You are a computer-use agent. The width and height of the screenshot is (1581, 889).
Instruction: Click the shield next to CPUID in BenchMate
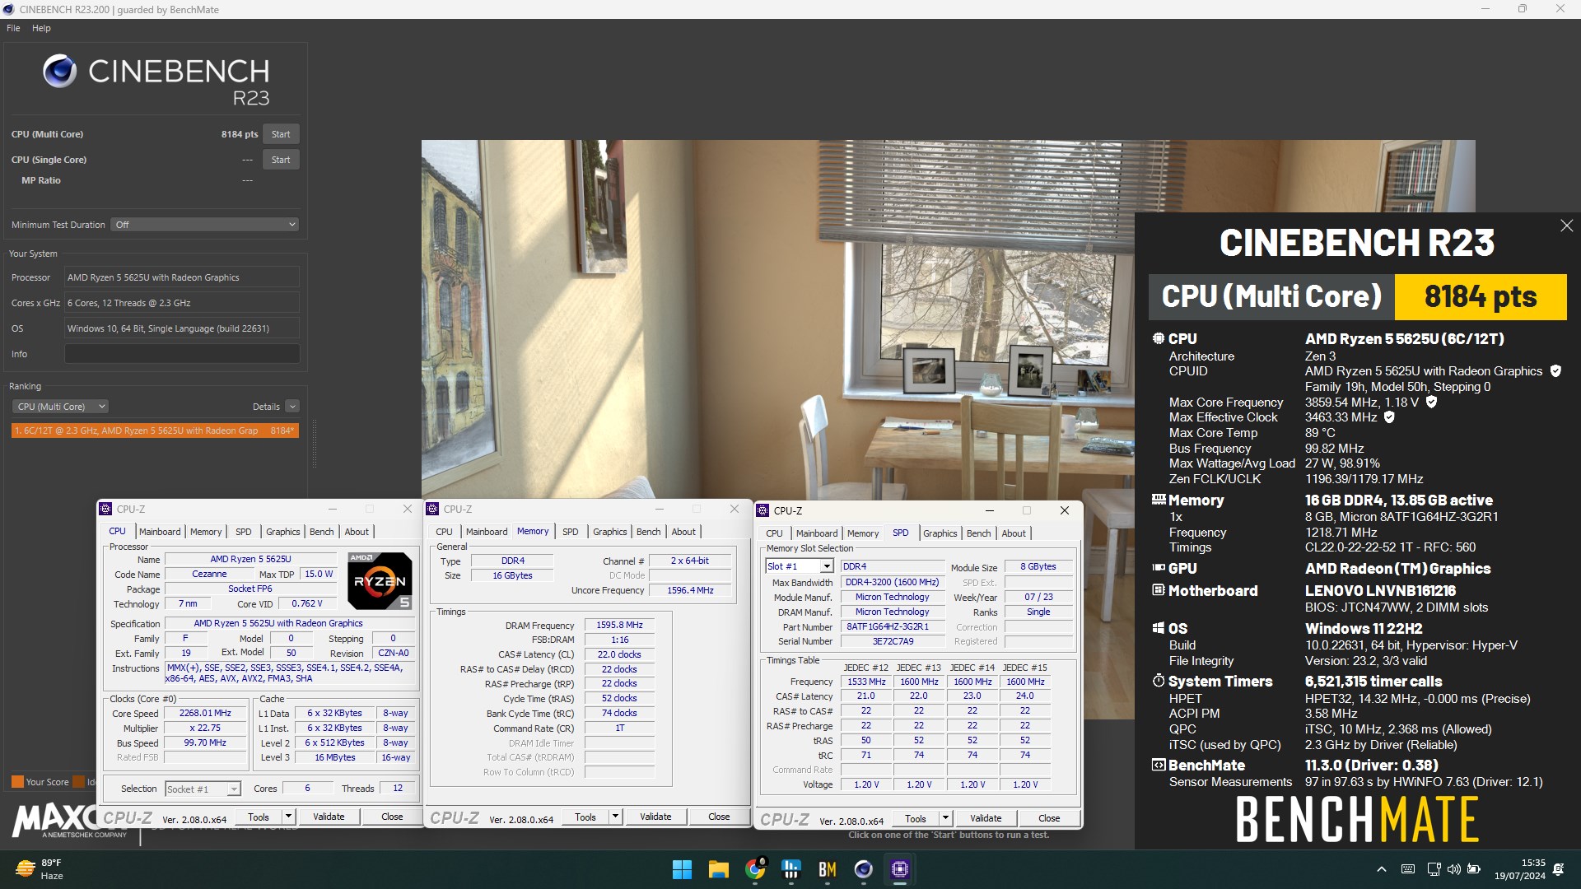coord(1555,371)
